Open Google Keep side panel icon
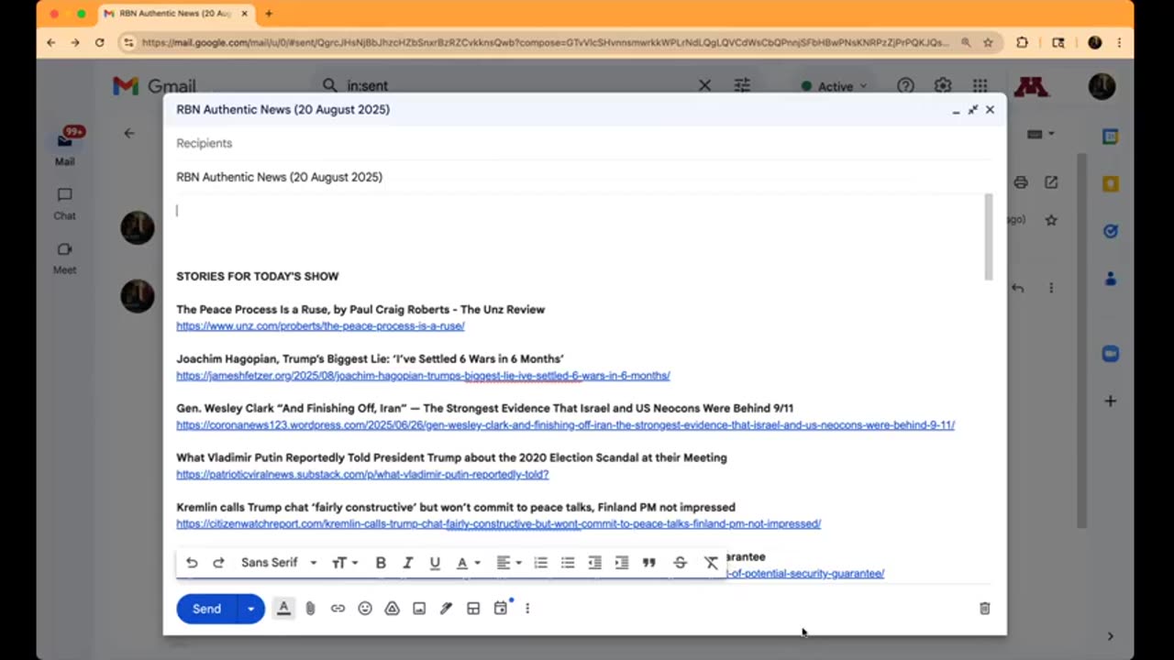The height and width of the screenshot is (660, 1174). (1110, 183)
